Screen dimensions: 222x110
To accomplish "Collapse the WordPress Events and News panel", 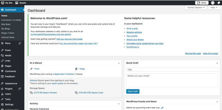I will (x=217, y=102).
